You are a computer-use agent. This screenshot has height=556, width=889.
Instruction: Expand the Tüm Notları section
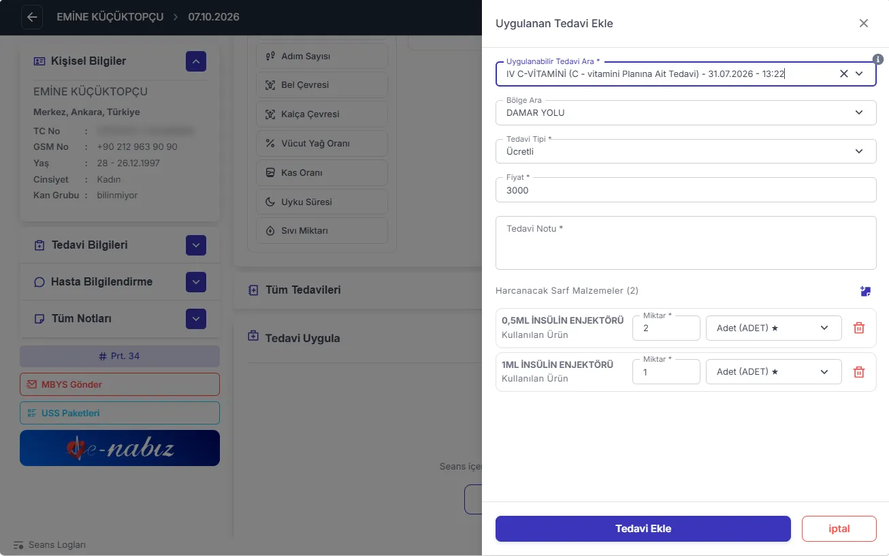tap(195, 319)
